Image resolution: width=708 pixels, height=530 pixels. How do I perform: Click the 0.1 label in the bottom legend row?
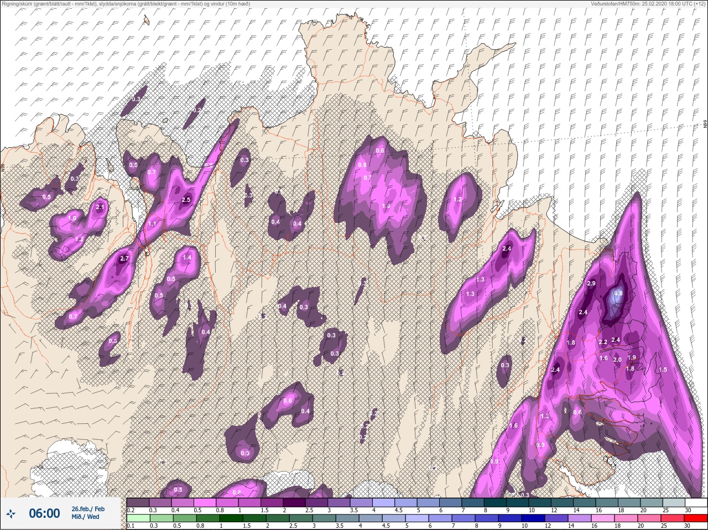click(x=130, y=526)
